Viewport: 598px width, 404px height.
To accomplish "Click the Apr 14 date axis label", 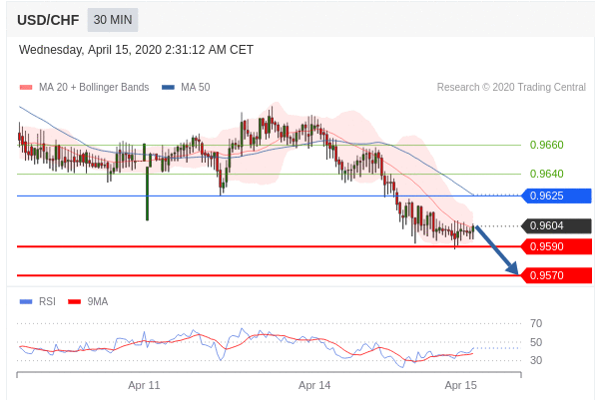I will tap(314, 385).
